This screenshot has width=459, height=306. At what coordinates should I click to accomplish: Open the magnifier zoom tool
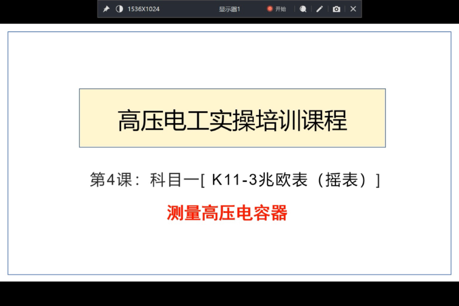point(303,9)
